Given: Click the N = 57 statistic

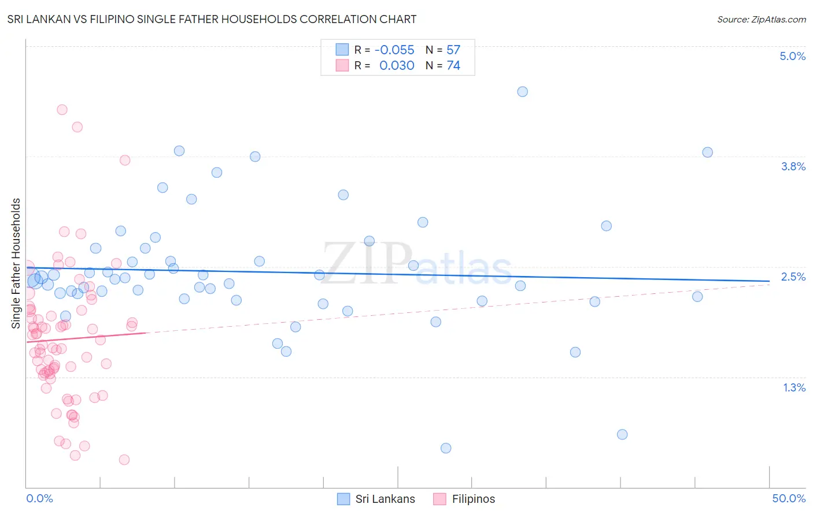Looking at the screenshot, I should (443, 50).
